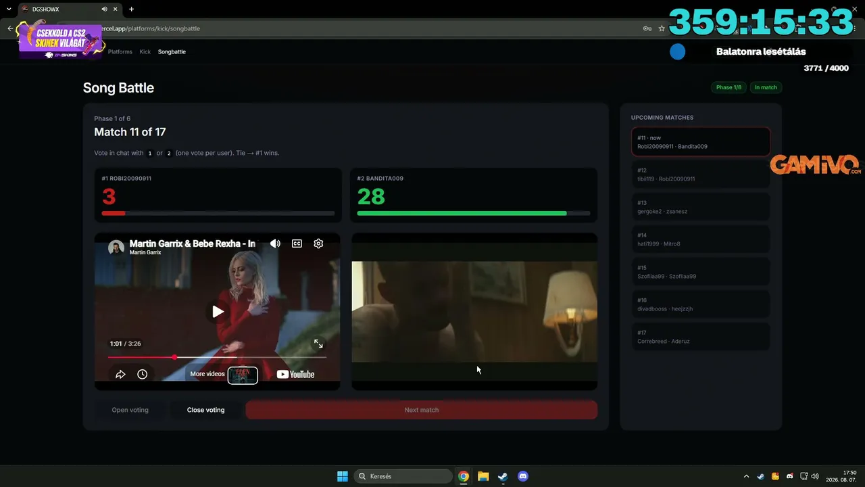Advance with the Next match button
Screen dimensions: 865x487
422,410
